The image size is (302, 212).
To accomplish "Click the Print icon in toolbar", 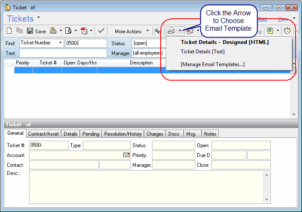I will [53, 31].
